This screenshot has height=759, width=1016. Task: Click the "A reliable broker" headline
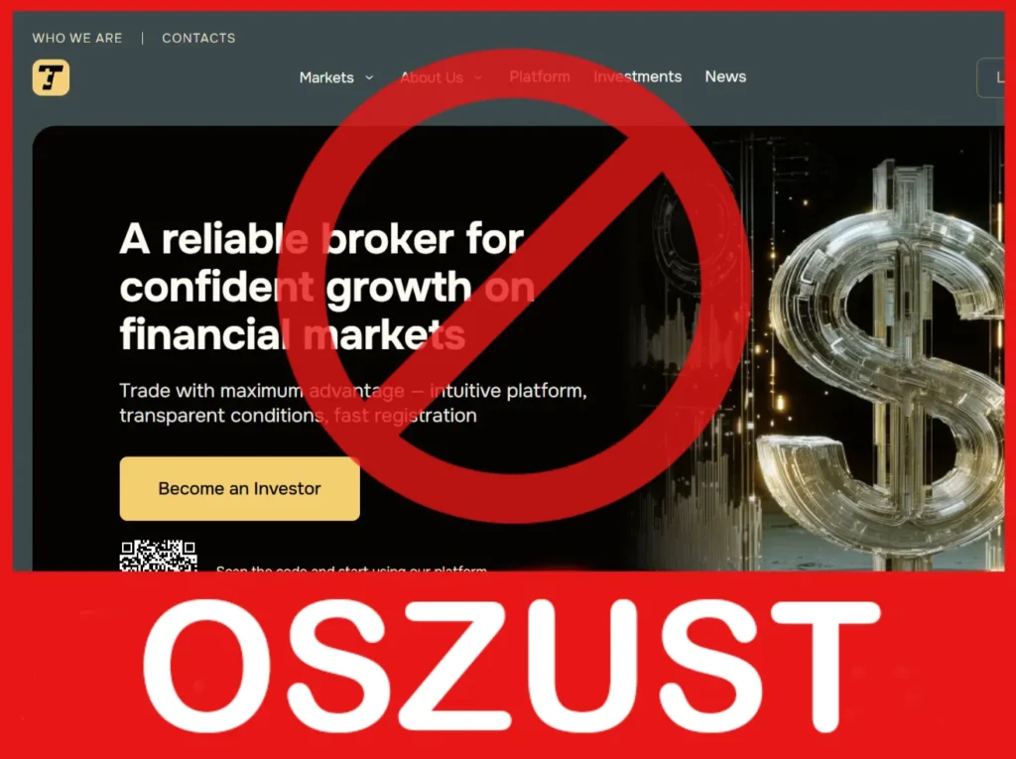coord(327,287)
